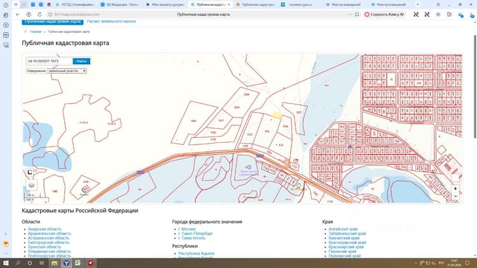Expand the object type dropdown 'земельный участок'
The height and width of the screenshot is (268, 477).
(x=67, y=70)
